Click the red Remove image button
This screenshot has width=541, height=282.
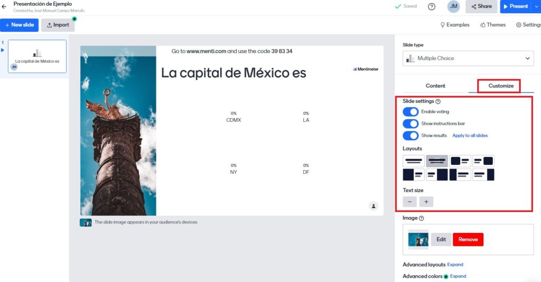point(468,239)
